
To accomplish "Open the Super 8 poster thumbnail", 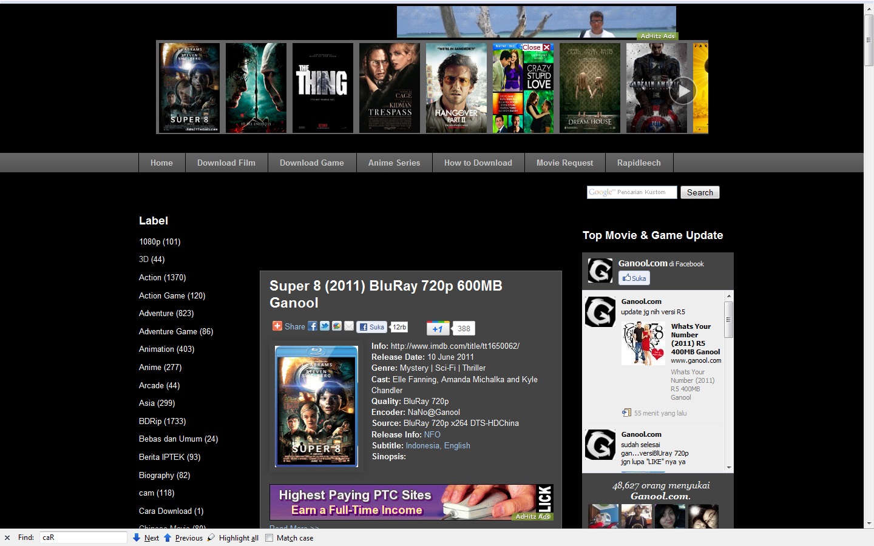I will pyautogui.click(x=189, y=87).
